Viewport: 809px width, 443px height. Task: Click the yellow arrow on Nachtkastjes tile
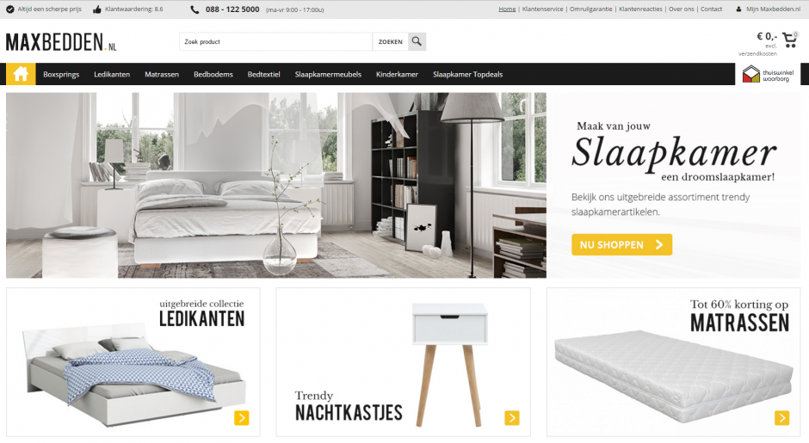(512, 417)
